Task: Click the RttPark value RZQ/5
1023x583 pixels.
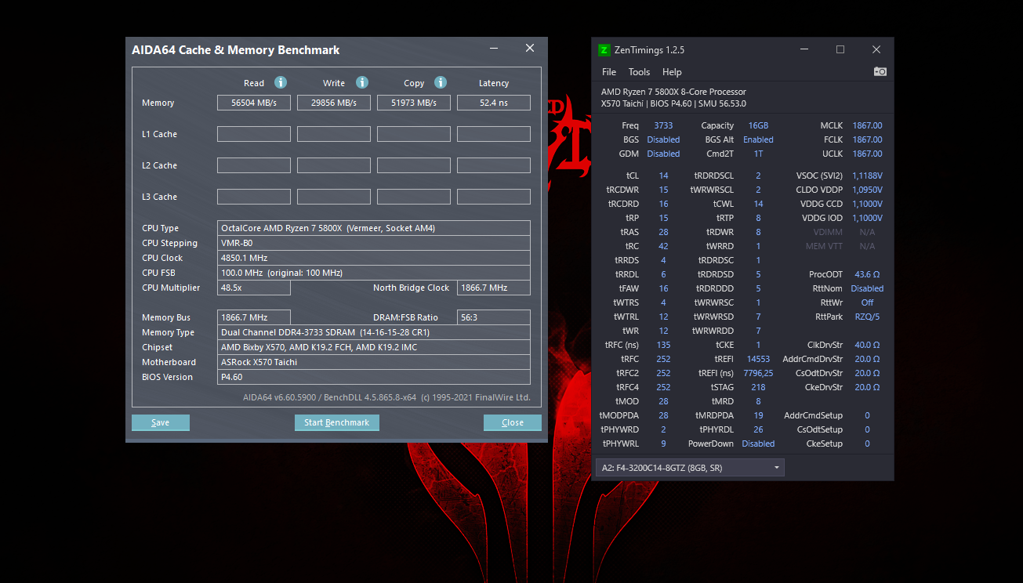Action: pyautogui.click(x=867, y=317)
